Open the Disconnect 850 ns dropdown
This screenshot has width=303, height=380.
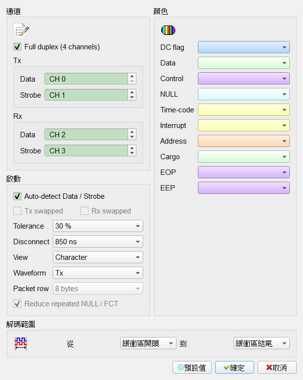tap(98, 242)
